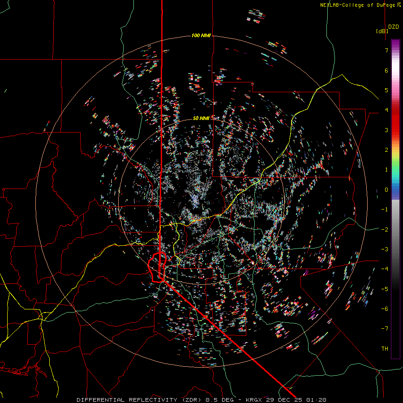
Task: Click the 50 NMI range ring label
Action: pos(201,118)
